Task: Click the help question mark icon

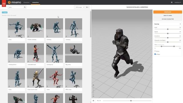Action: [172, 2]
